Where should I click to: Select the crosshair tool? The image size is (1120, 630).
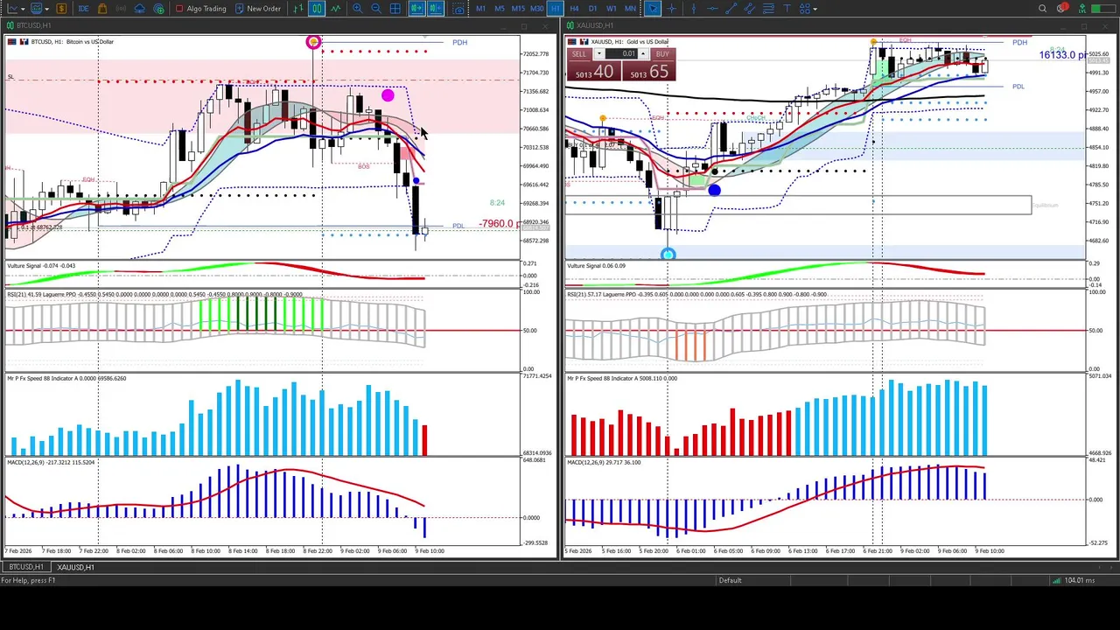coord(672,9)
